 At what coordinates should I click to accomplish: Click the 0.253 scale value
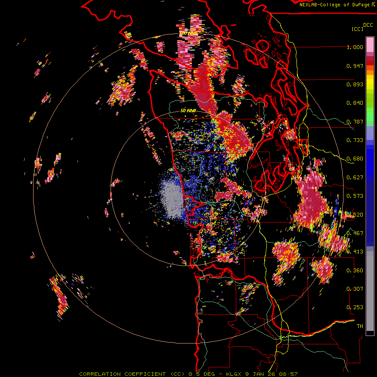pos(355,307)
